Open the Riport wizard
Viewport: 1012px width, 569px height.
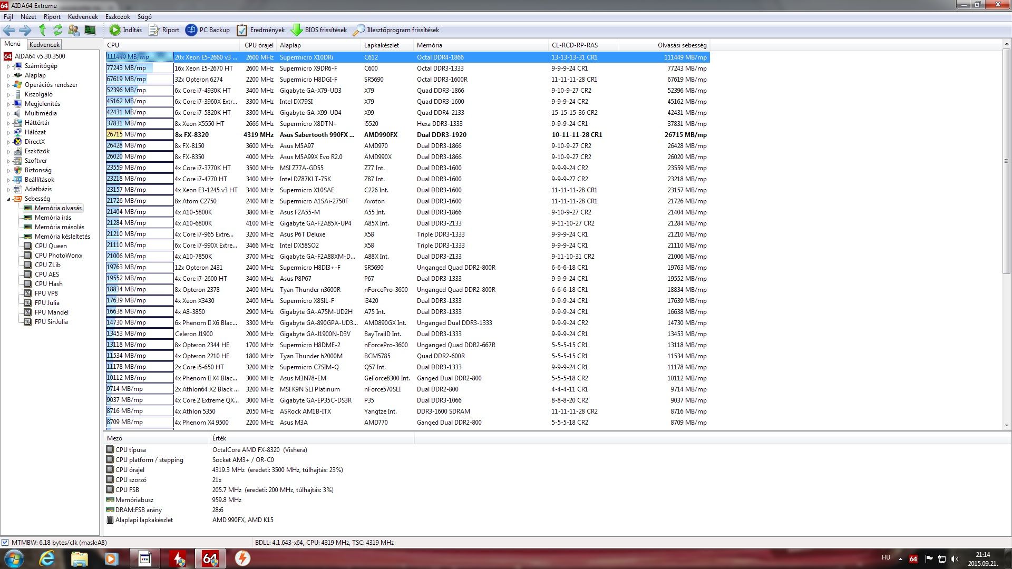[164, 30]
